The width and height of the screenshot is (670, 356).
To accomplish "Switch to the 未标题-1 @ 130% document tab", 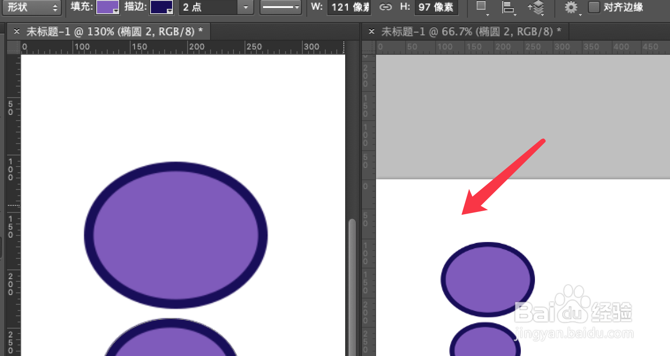I will 114,31.
